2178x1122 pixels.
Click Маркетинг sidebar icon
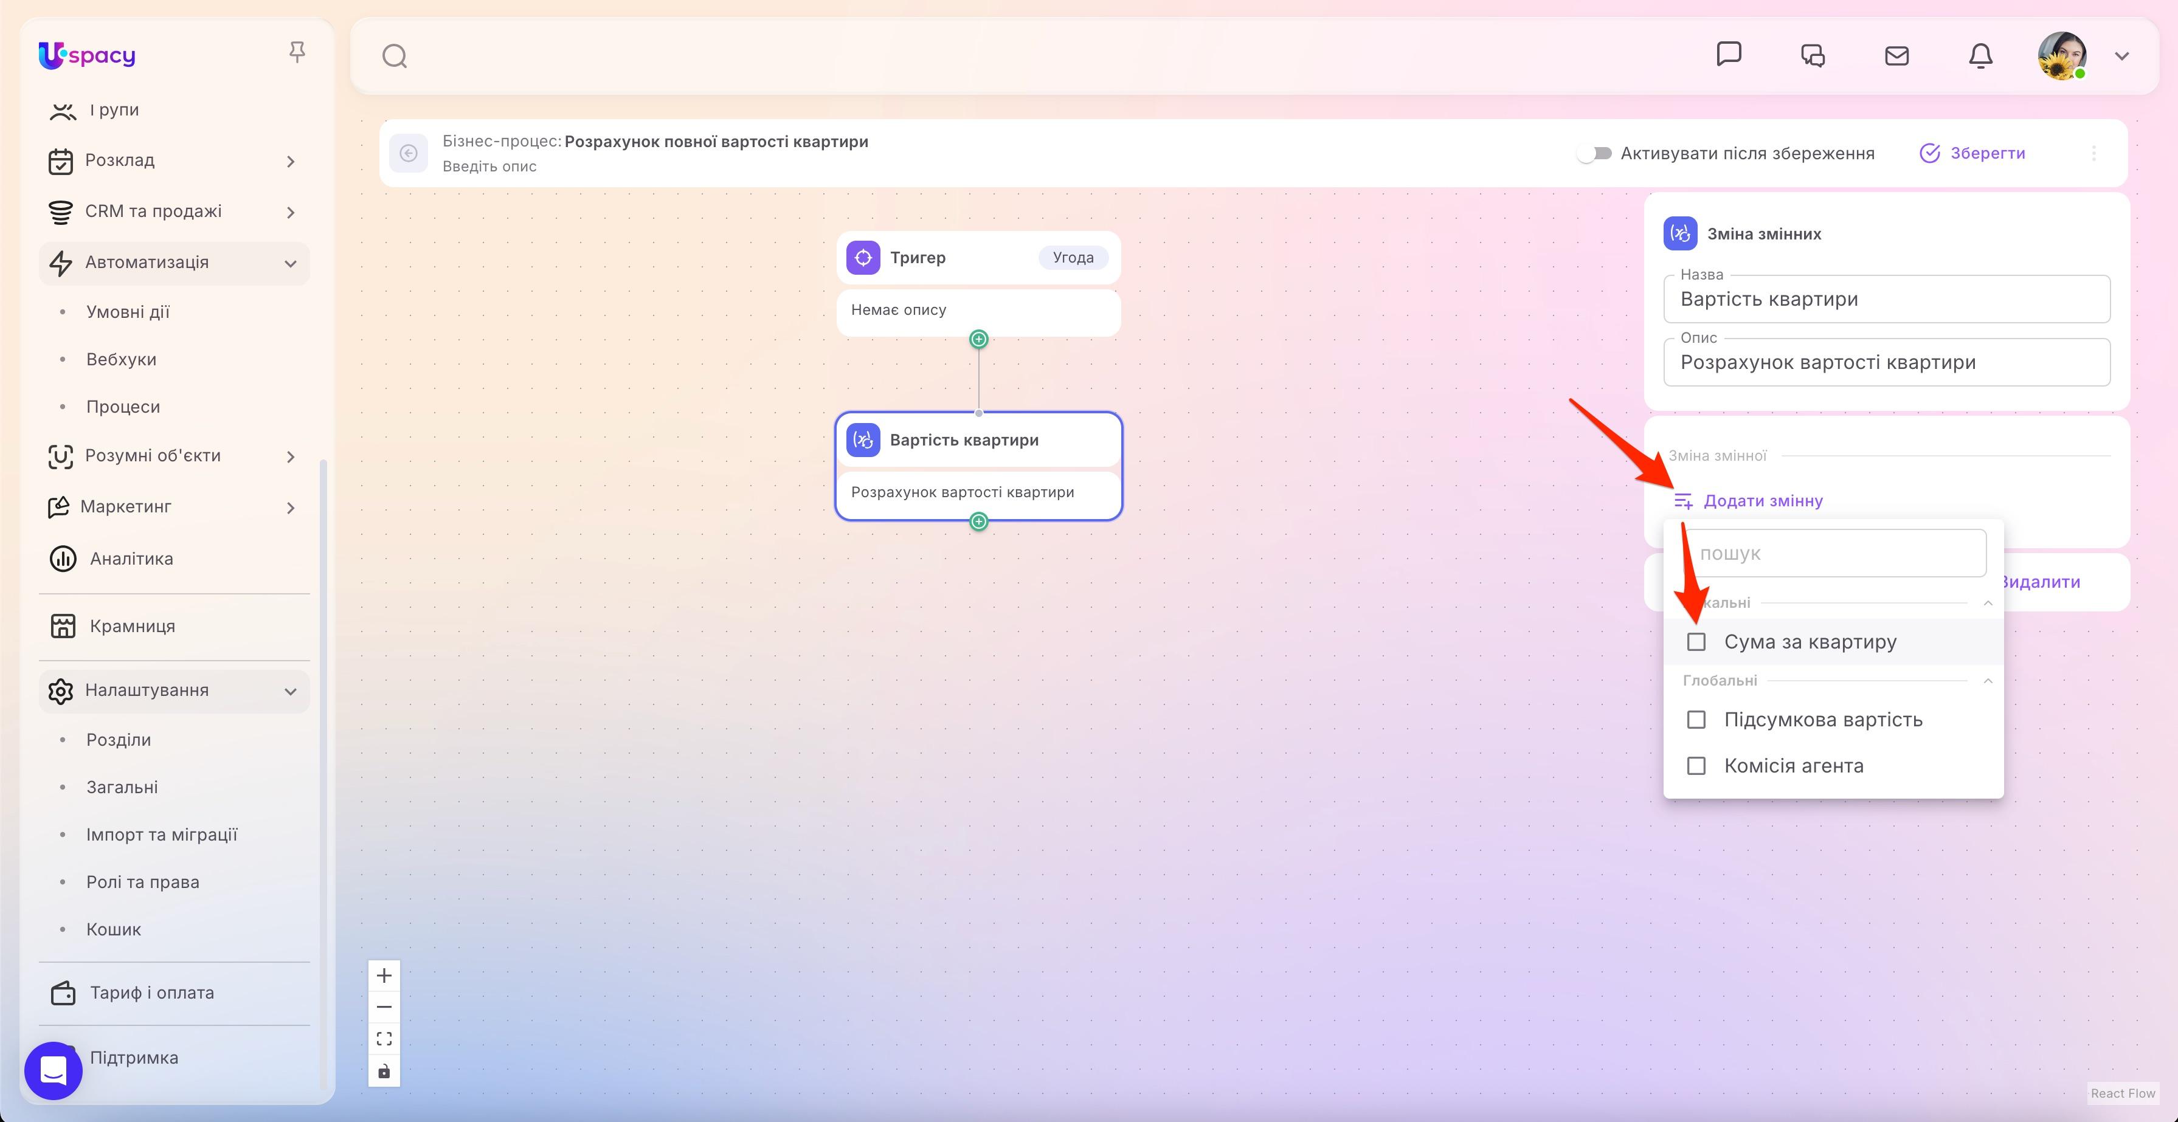point(58,507)
